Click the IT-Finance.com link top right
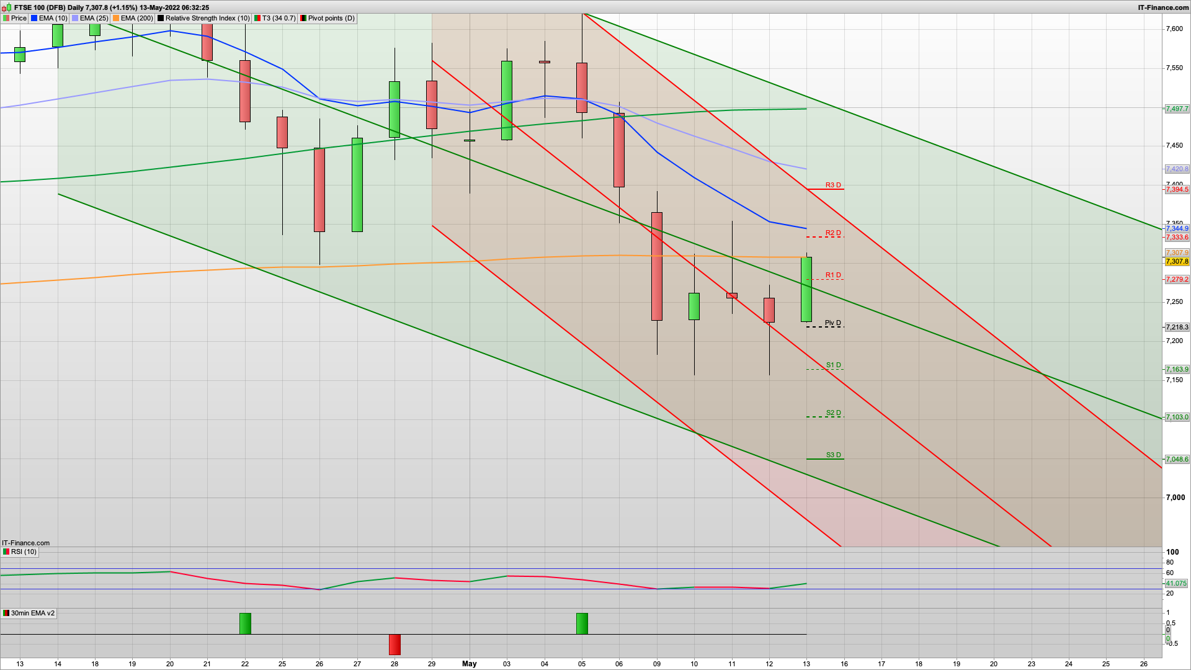The height and width of the screenshot is (670, 1191). 1163,7
